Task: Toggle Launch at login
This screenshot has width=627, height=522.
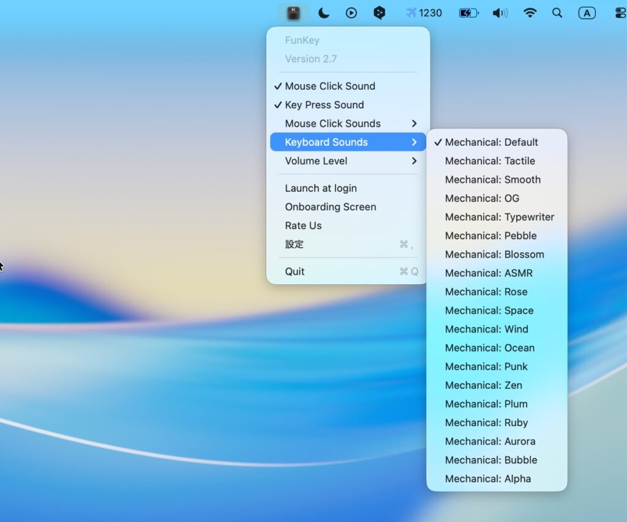Action: [x=320, y=188]
